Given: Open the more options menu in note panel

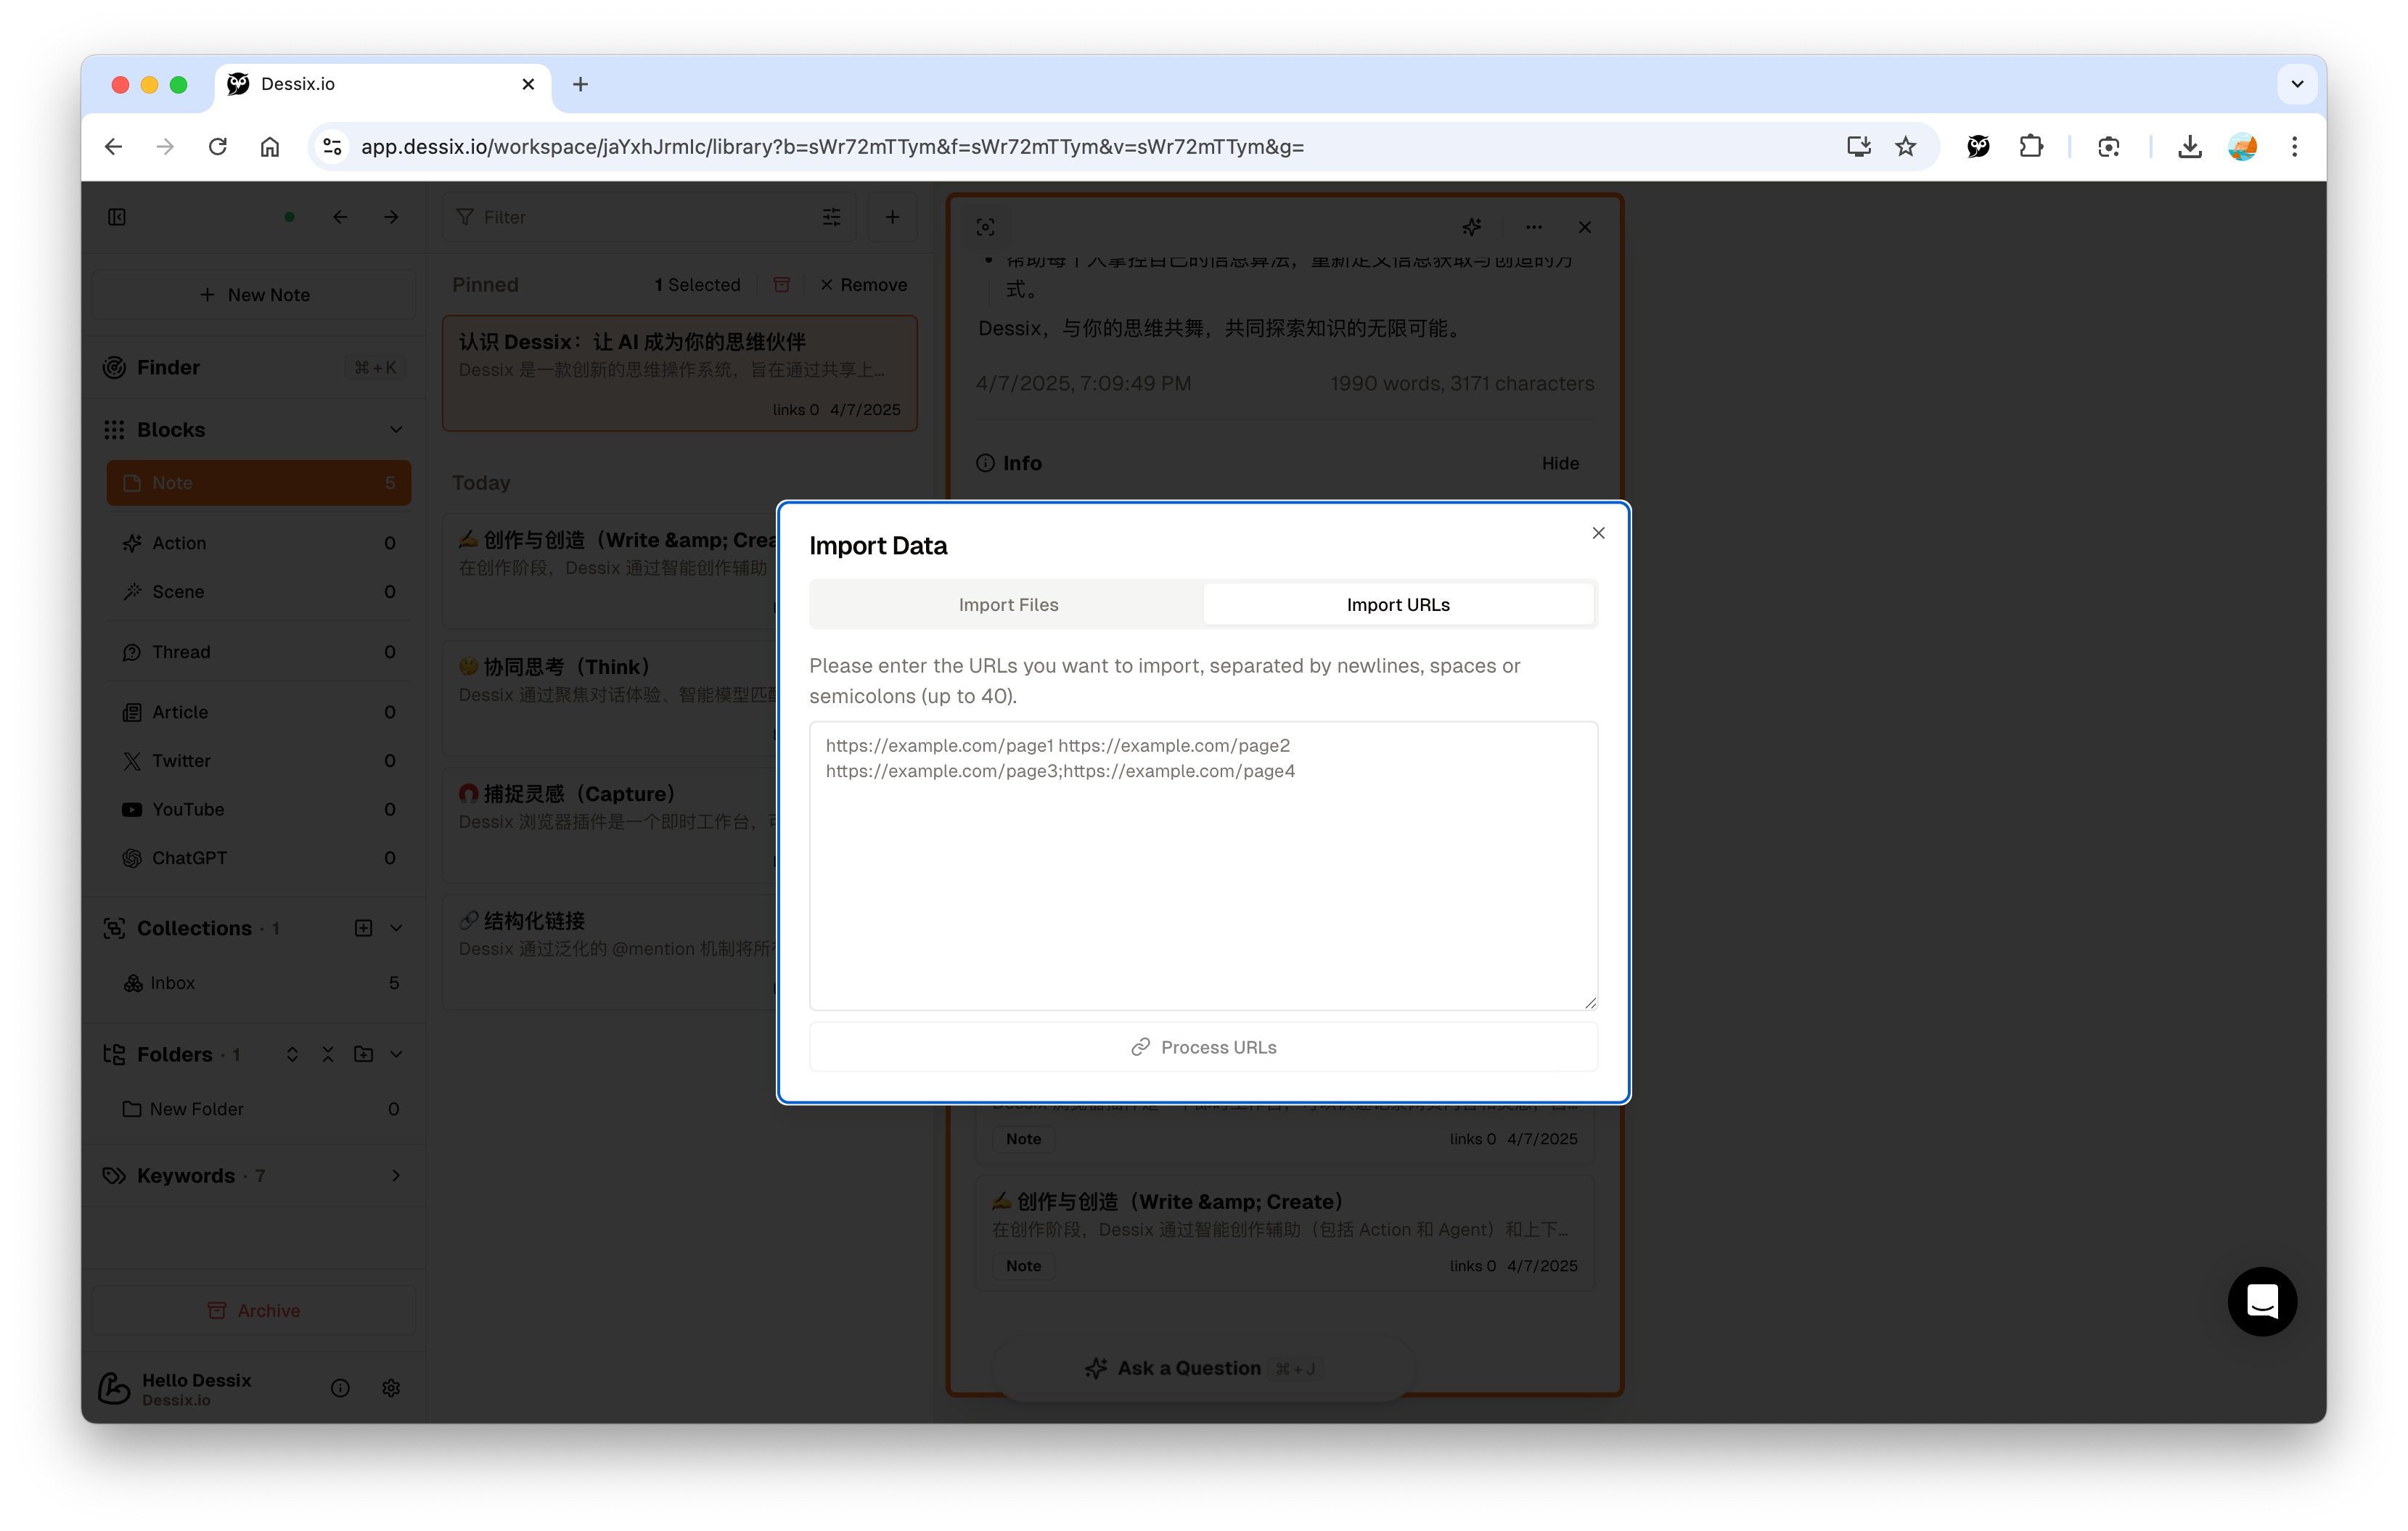Looking at the screenshot, I should [1534, 227].
